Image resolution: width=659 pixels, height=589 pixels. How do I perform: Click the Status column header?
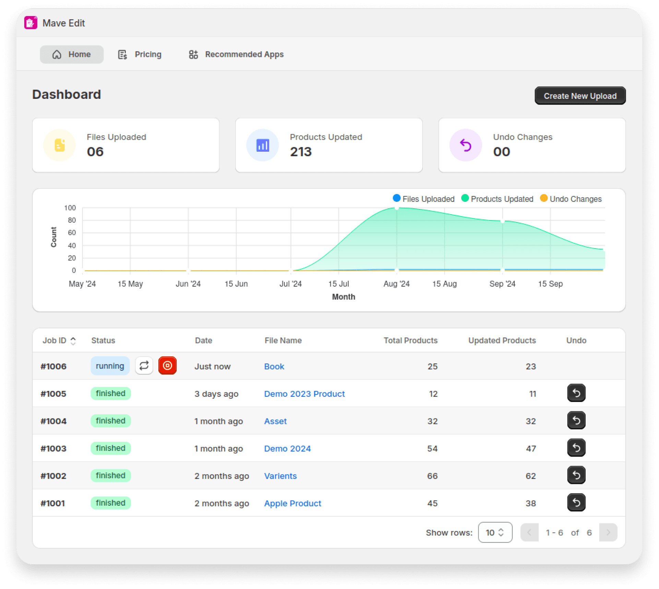point(103,340)
